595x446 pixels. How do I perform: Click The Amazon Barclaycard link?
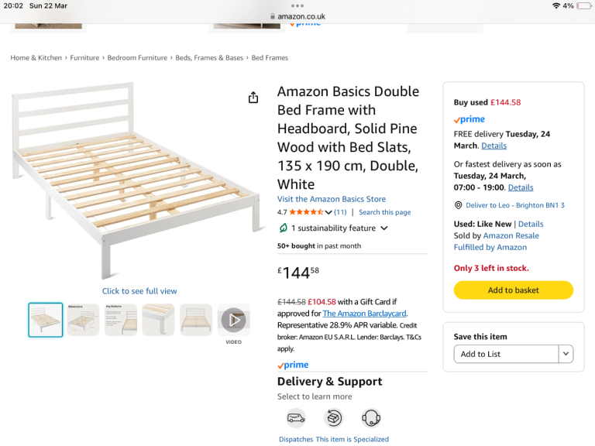[x=364, y=314]
